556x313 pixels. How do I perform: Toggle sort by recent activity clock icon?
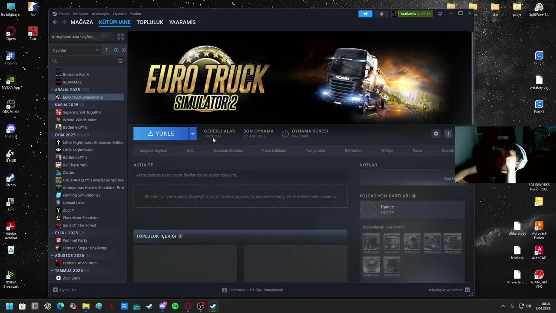(116, 50)
